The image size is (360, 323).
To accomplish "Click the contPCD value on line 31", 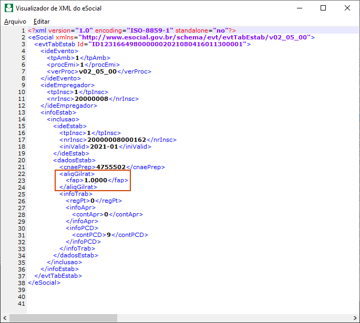I will pyautogui.click(x=108, y=235).
